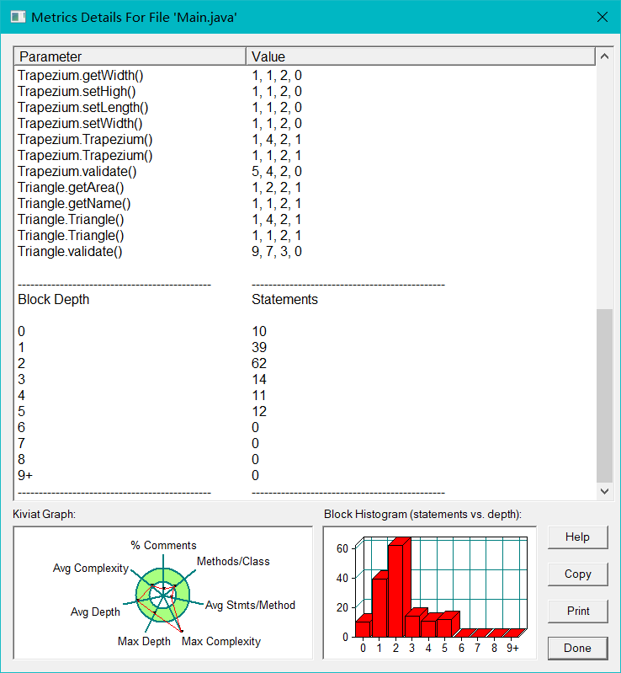Select the Parameter column header

pos(130,56)
